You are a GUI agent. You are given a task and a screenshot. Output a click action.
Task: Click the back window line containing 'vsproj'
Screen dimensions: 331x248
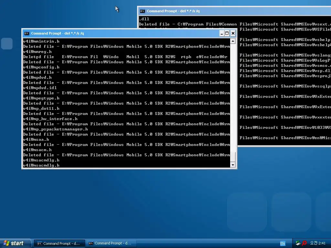(x=285, y=76)
